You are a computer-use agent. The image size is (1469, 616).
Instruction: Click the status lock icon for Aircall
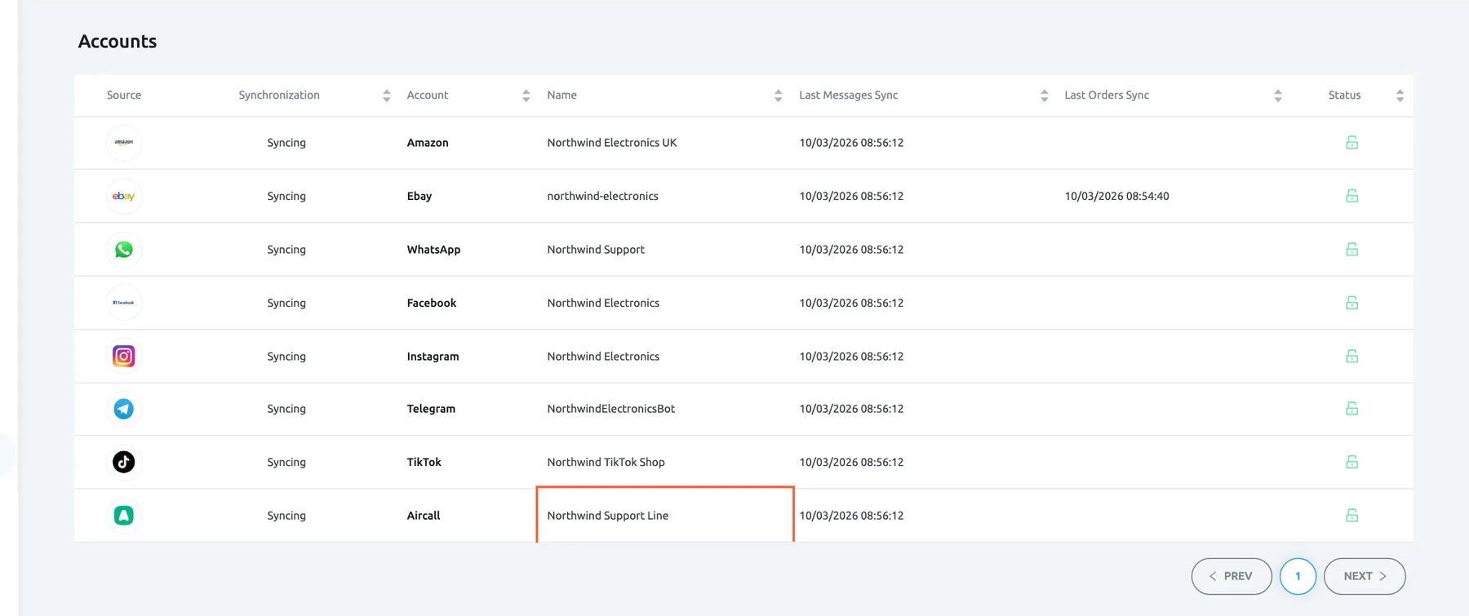pyautogui.click(x=1351, y=516)
